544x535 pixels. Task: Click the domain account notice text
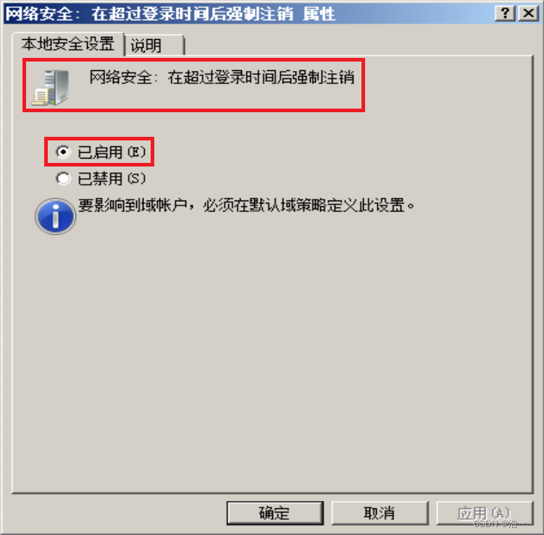tap(246, 206)
